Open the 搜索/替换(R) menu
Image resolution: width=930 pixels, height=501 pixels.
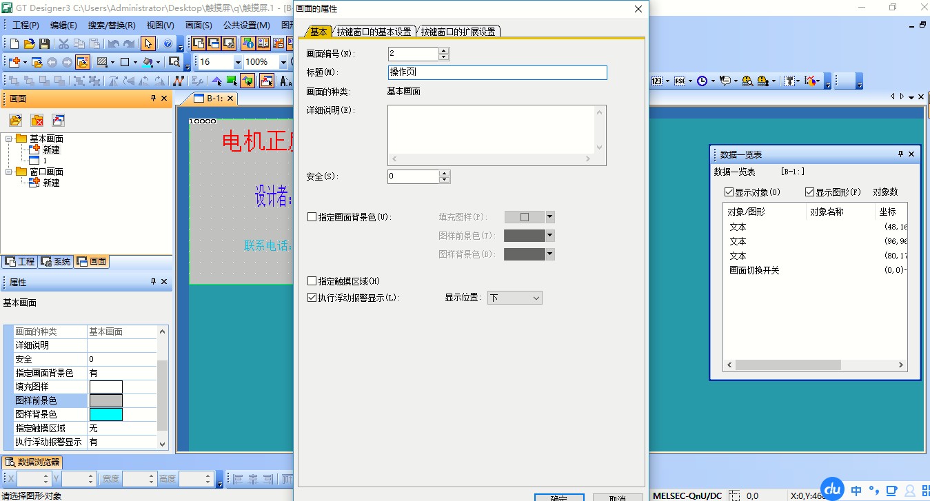[112, 25]
